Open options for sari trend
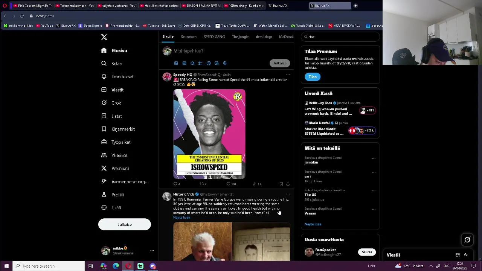 click(x=374, y=172)
